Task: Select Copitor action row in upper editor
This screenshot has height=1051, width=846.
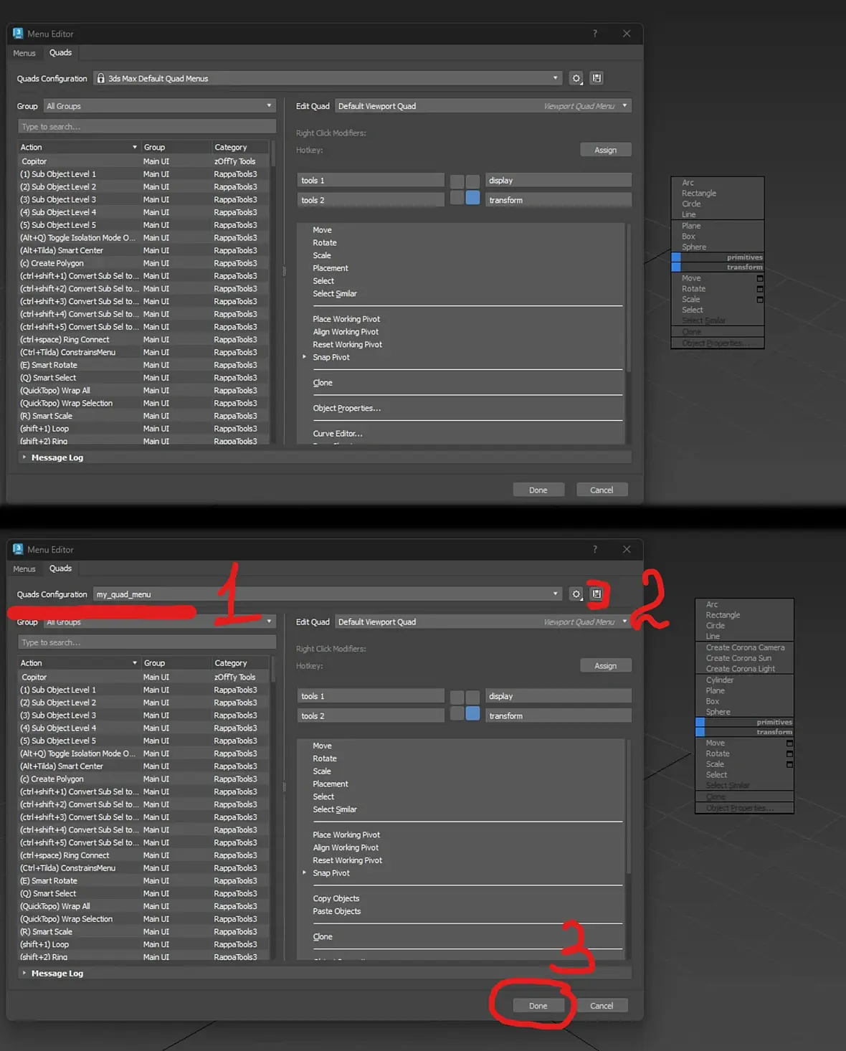Action: click(x=143, y=161)
